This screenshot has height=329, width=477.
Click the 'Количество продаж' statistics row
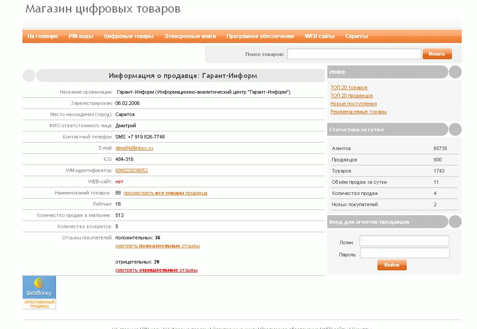394,193
